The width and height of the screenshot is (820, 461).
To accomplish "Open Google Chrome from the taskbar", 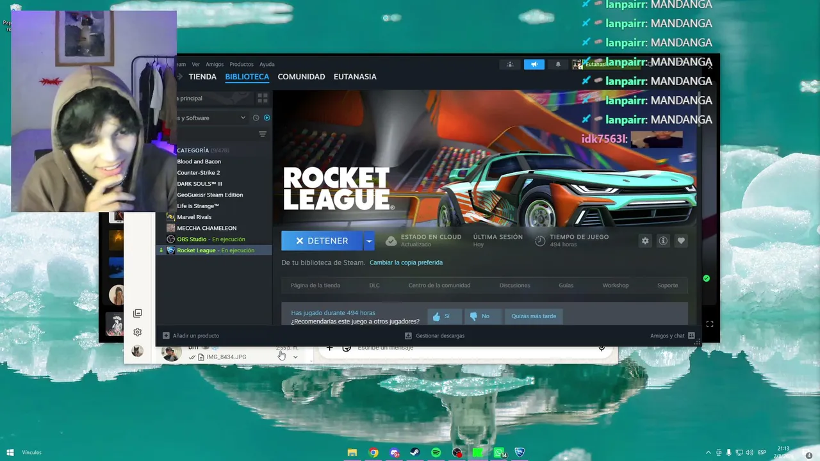I will click(373, 453).
